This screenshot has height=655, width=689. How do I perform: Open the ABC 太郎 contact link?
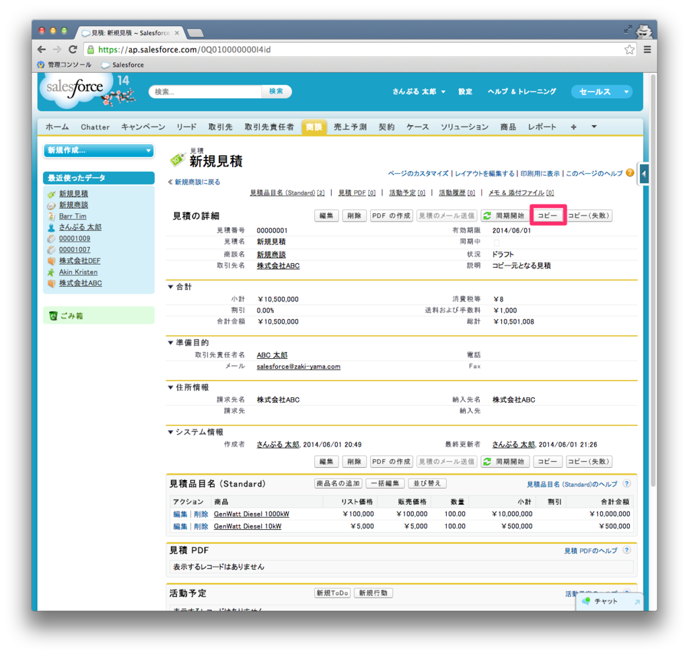click(272, 355)
